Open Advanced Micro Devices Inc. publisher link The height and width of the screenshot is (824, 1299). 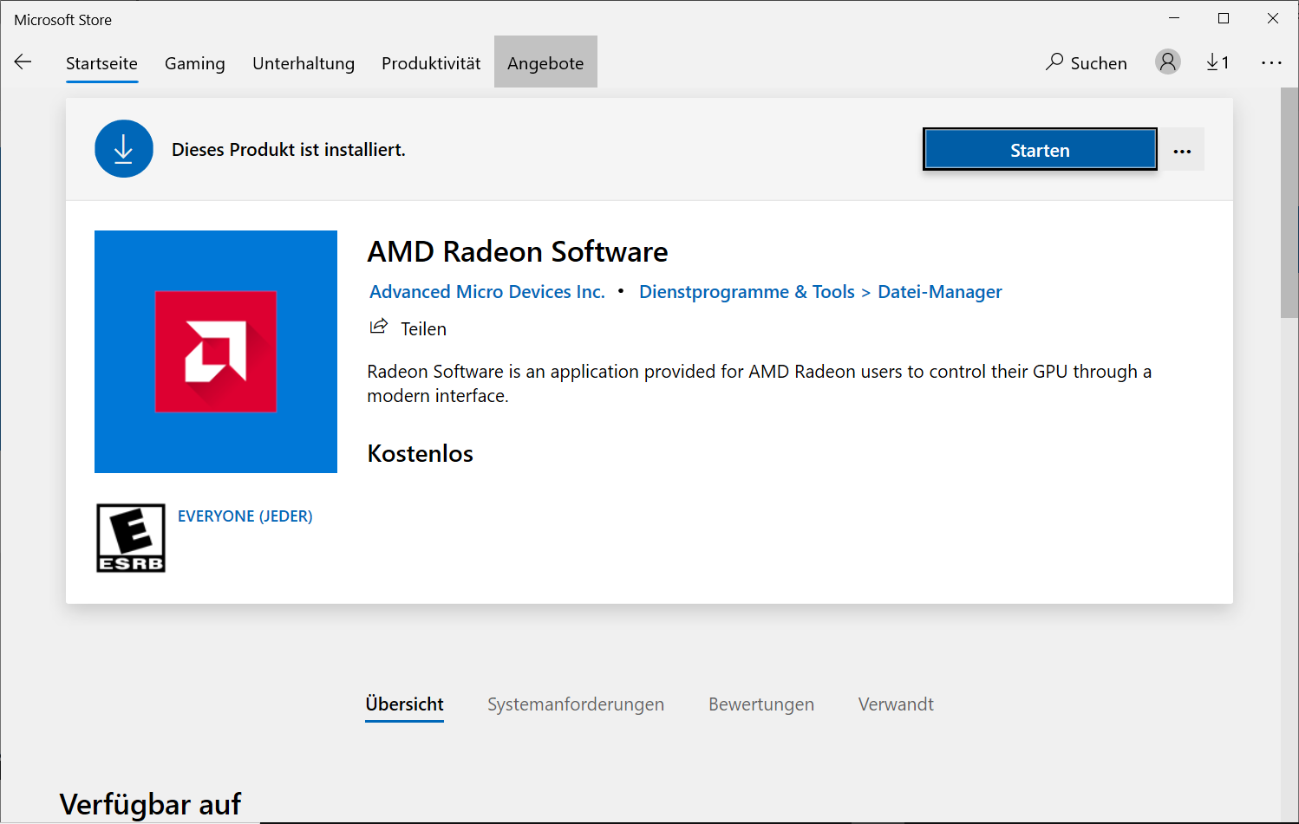pos(487,292)
